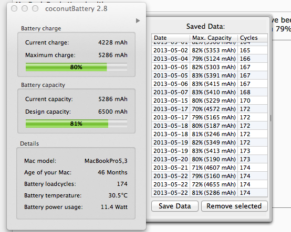291x232 pixels.
Task: Click the Design capacity value 6500 mAh
Action: [113, 112]
